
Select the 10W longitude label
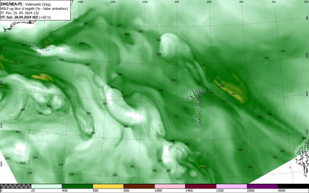coord(145,2)
